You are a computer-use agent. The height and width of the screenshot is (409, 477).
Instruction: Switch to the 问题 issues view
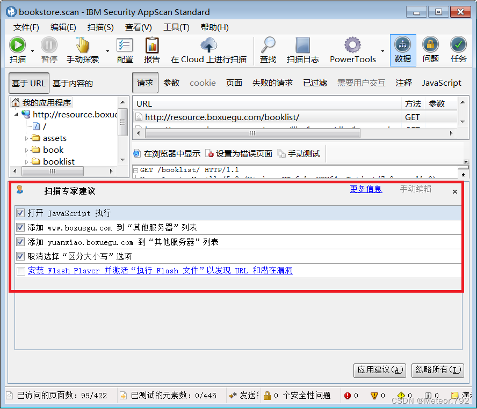click(x=430, y=50)
